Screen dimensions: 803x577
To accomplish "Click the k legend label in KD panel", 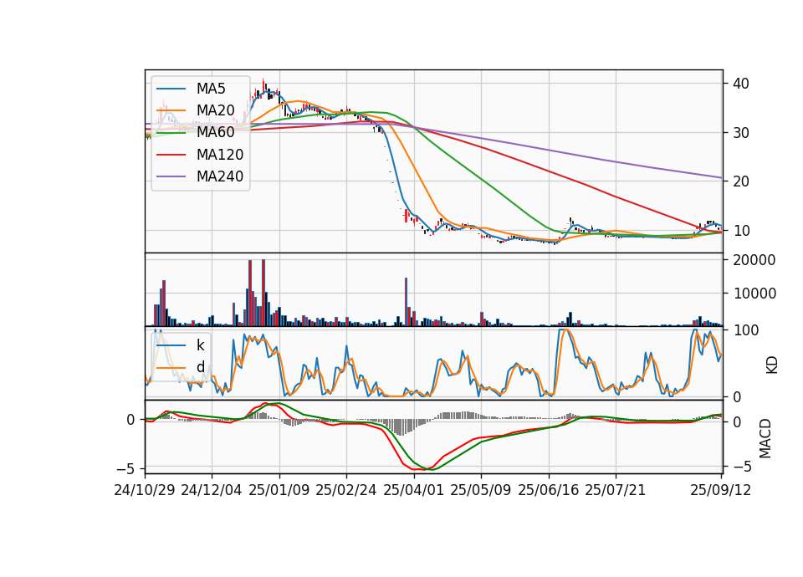I will [x=200, y=345].
